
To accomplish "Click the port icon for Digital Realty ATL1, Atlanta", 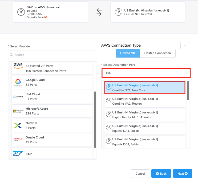I will 109,114.
